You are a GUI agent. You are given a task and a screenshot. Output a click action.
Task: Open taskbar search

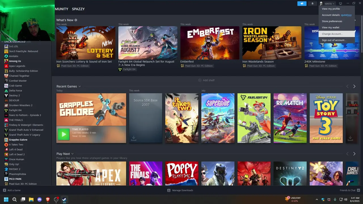(x=14, y=199)
